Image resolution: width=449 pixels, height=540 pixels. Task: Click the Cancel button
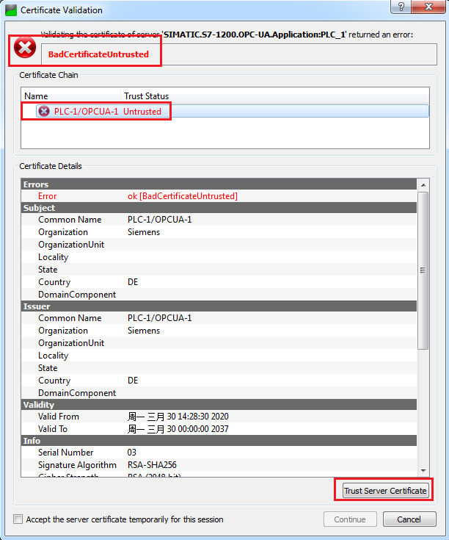409,519
